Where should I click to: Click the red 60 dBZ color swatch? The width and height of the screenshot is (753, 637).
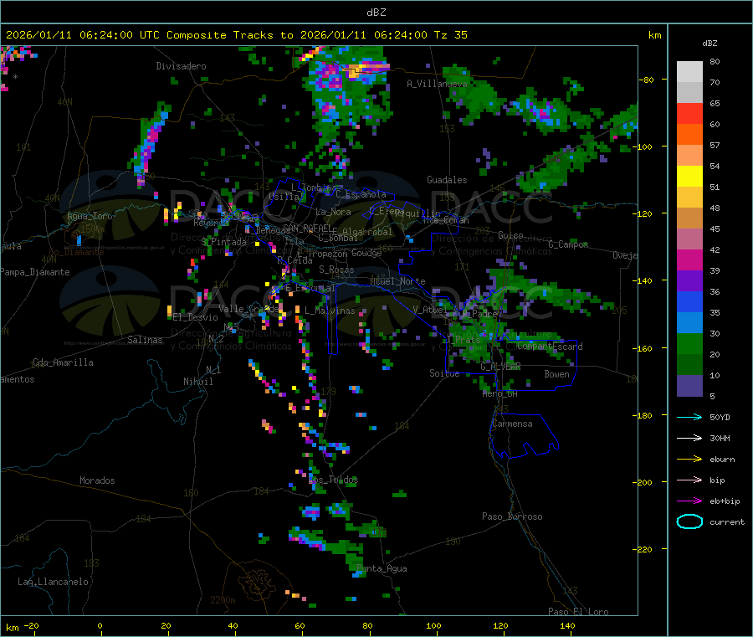pos(689,113)
